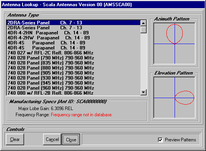This screenshot has width=206, height=151.
Task: Select 740 028 Panel (945 MHz) entry
Action: [73, 83]
